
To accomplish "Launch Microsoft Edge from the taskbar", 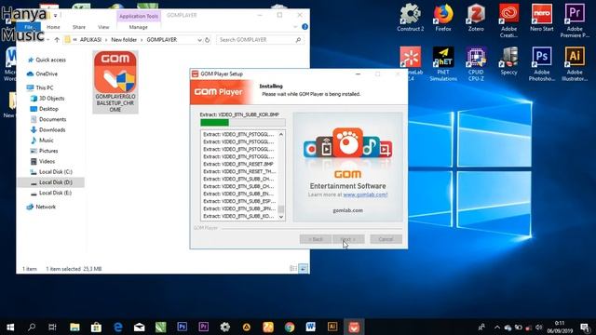I will [118, 327].
